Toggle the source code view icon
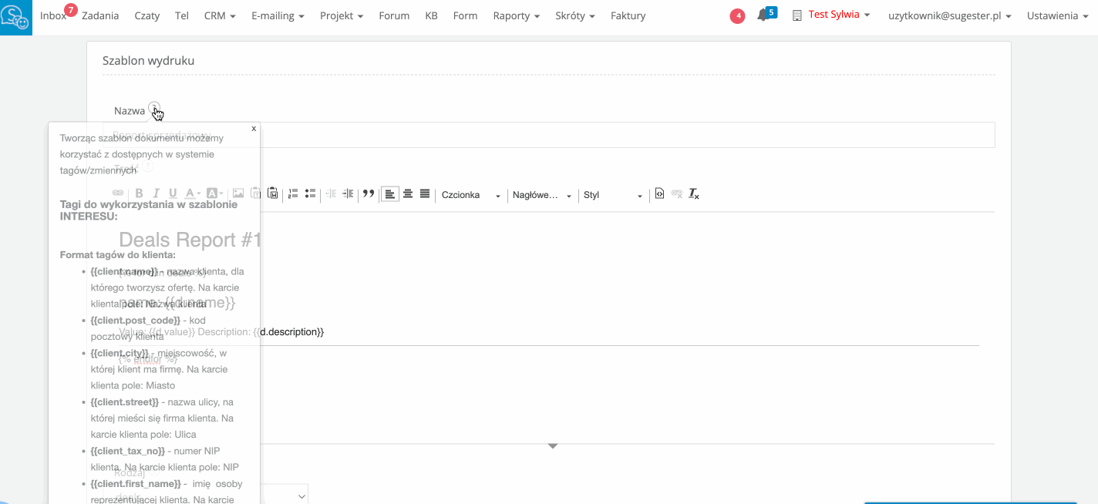1098x504 pixels. click(x=659, y=193)
